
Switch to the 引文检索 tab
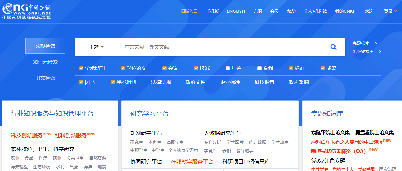coord(45,78)
